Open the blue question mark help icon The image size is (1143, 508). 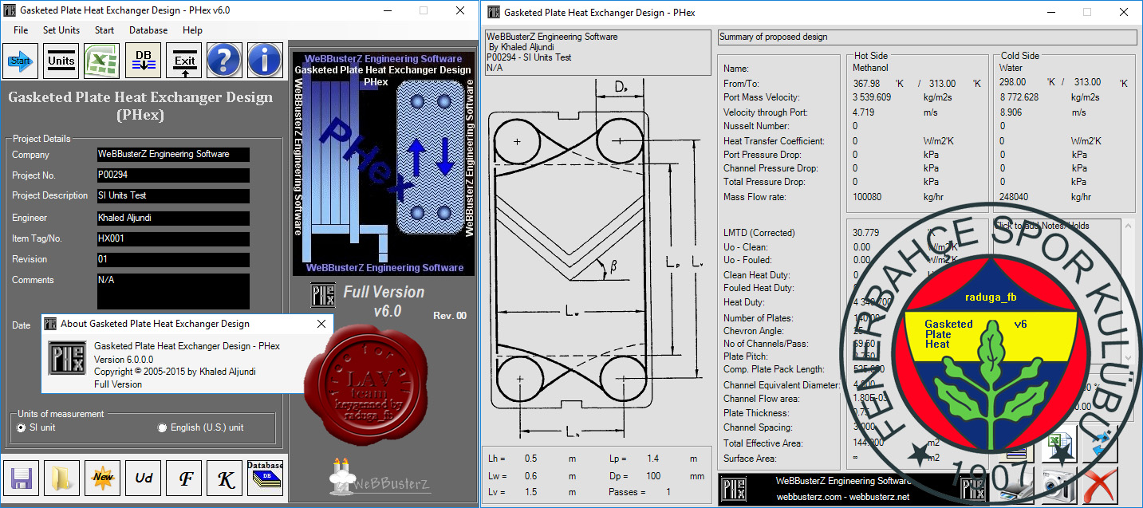(x=224, y=60)
